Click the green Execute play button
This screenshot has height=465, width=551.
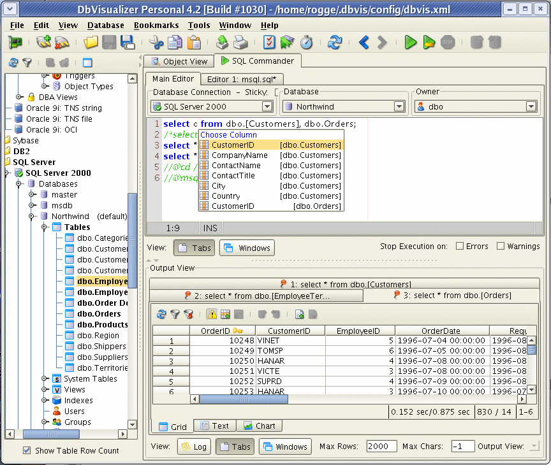411,43
